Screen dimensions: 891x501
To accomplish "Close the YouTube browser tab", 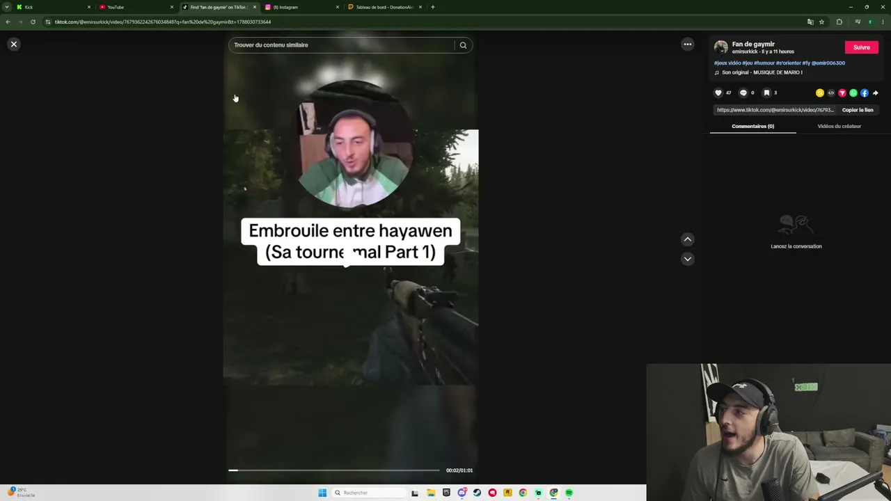I will coord(171,7).
